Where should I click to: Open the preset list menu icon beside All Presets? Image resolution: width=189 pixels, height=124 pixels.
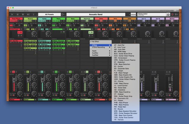63,15
